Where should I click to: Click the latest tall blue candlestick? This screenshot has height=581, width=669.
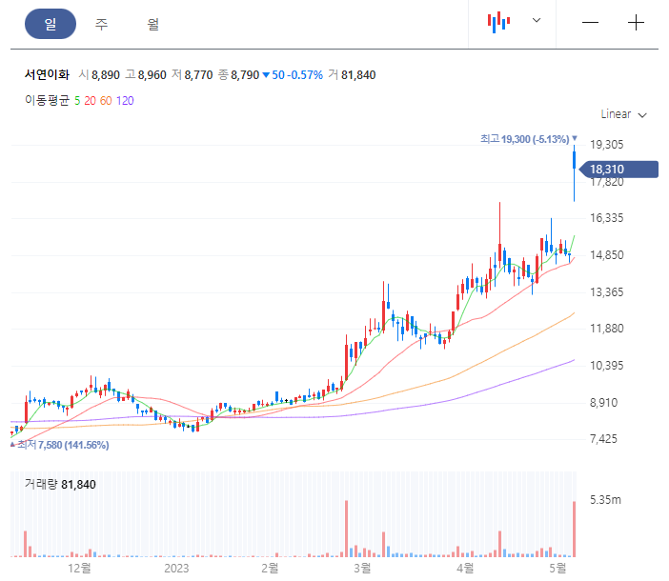click(575, 173)
